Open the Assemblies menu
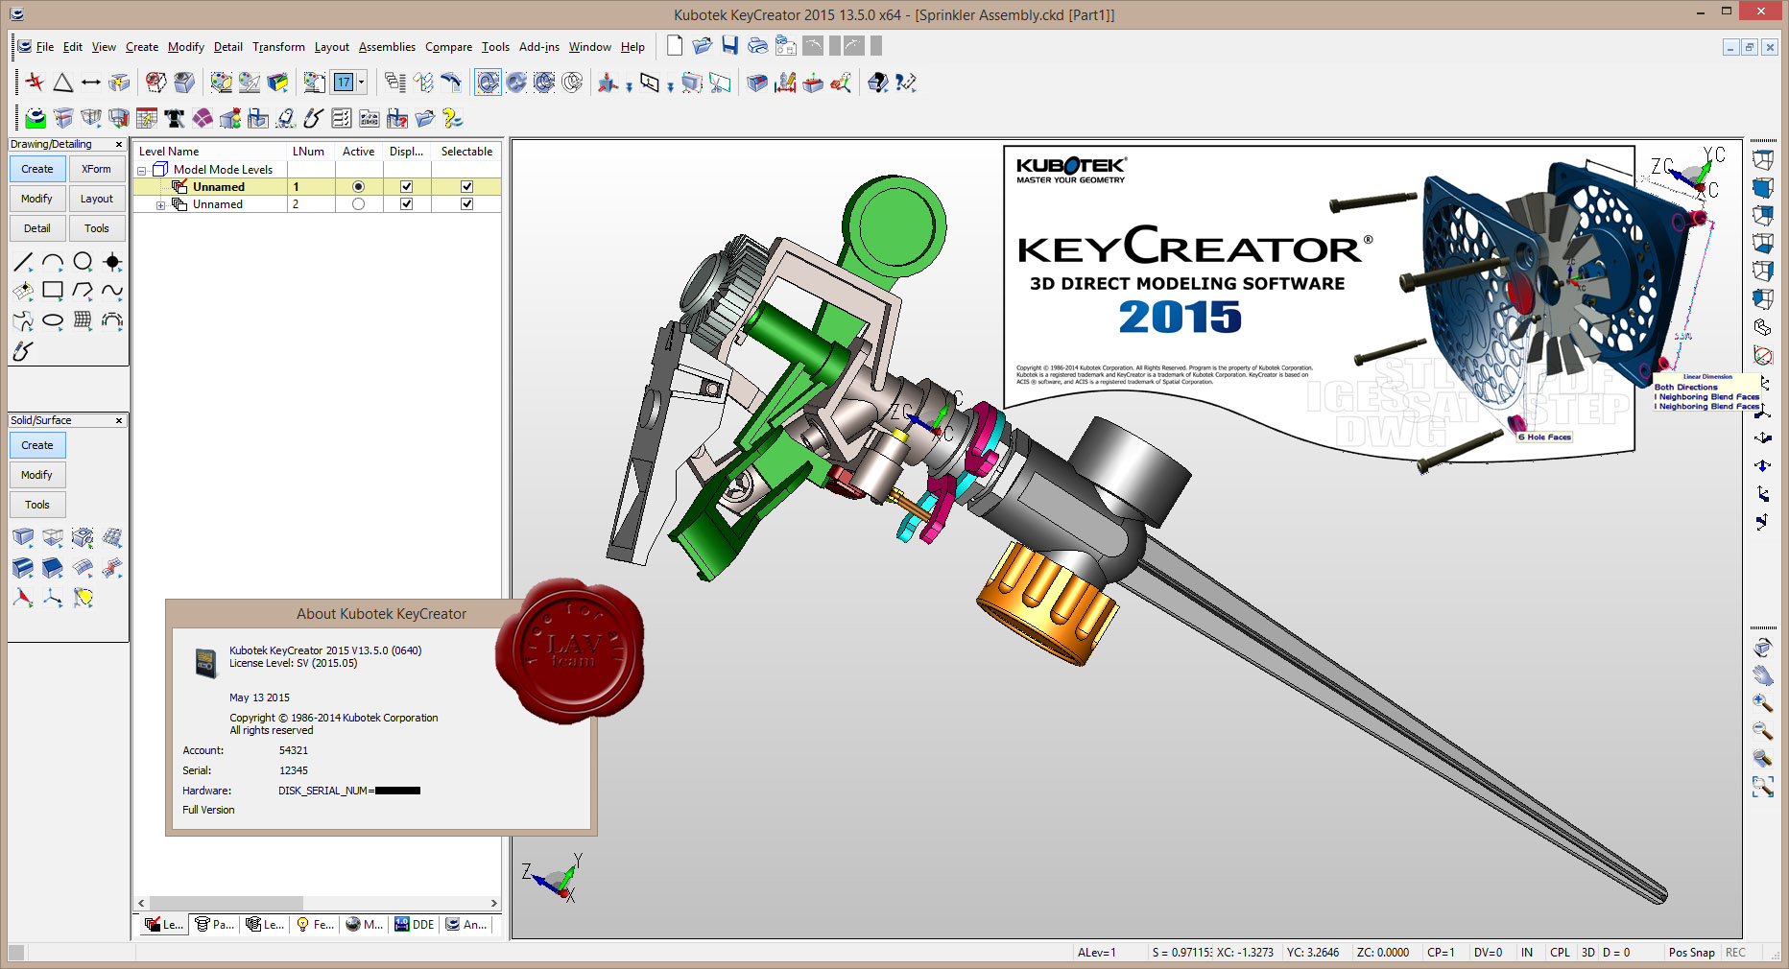This screenshot has height=969, width=1789. 387,47
